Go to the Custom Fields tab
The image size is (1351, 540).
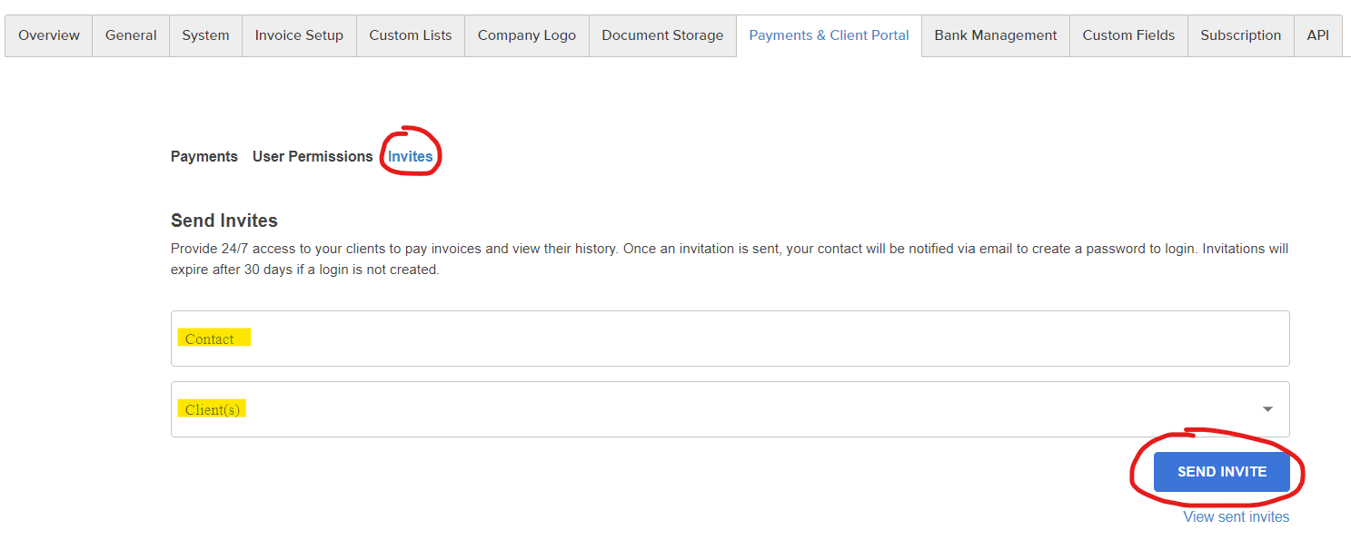coord(1128,35)
